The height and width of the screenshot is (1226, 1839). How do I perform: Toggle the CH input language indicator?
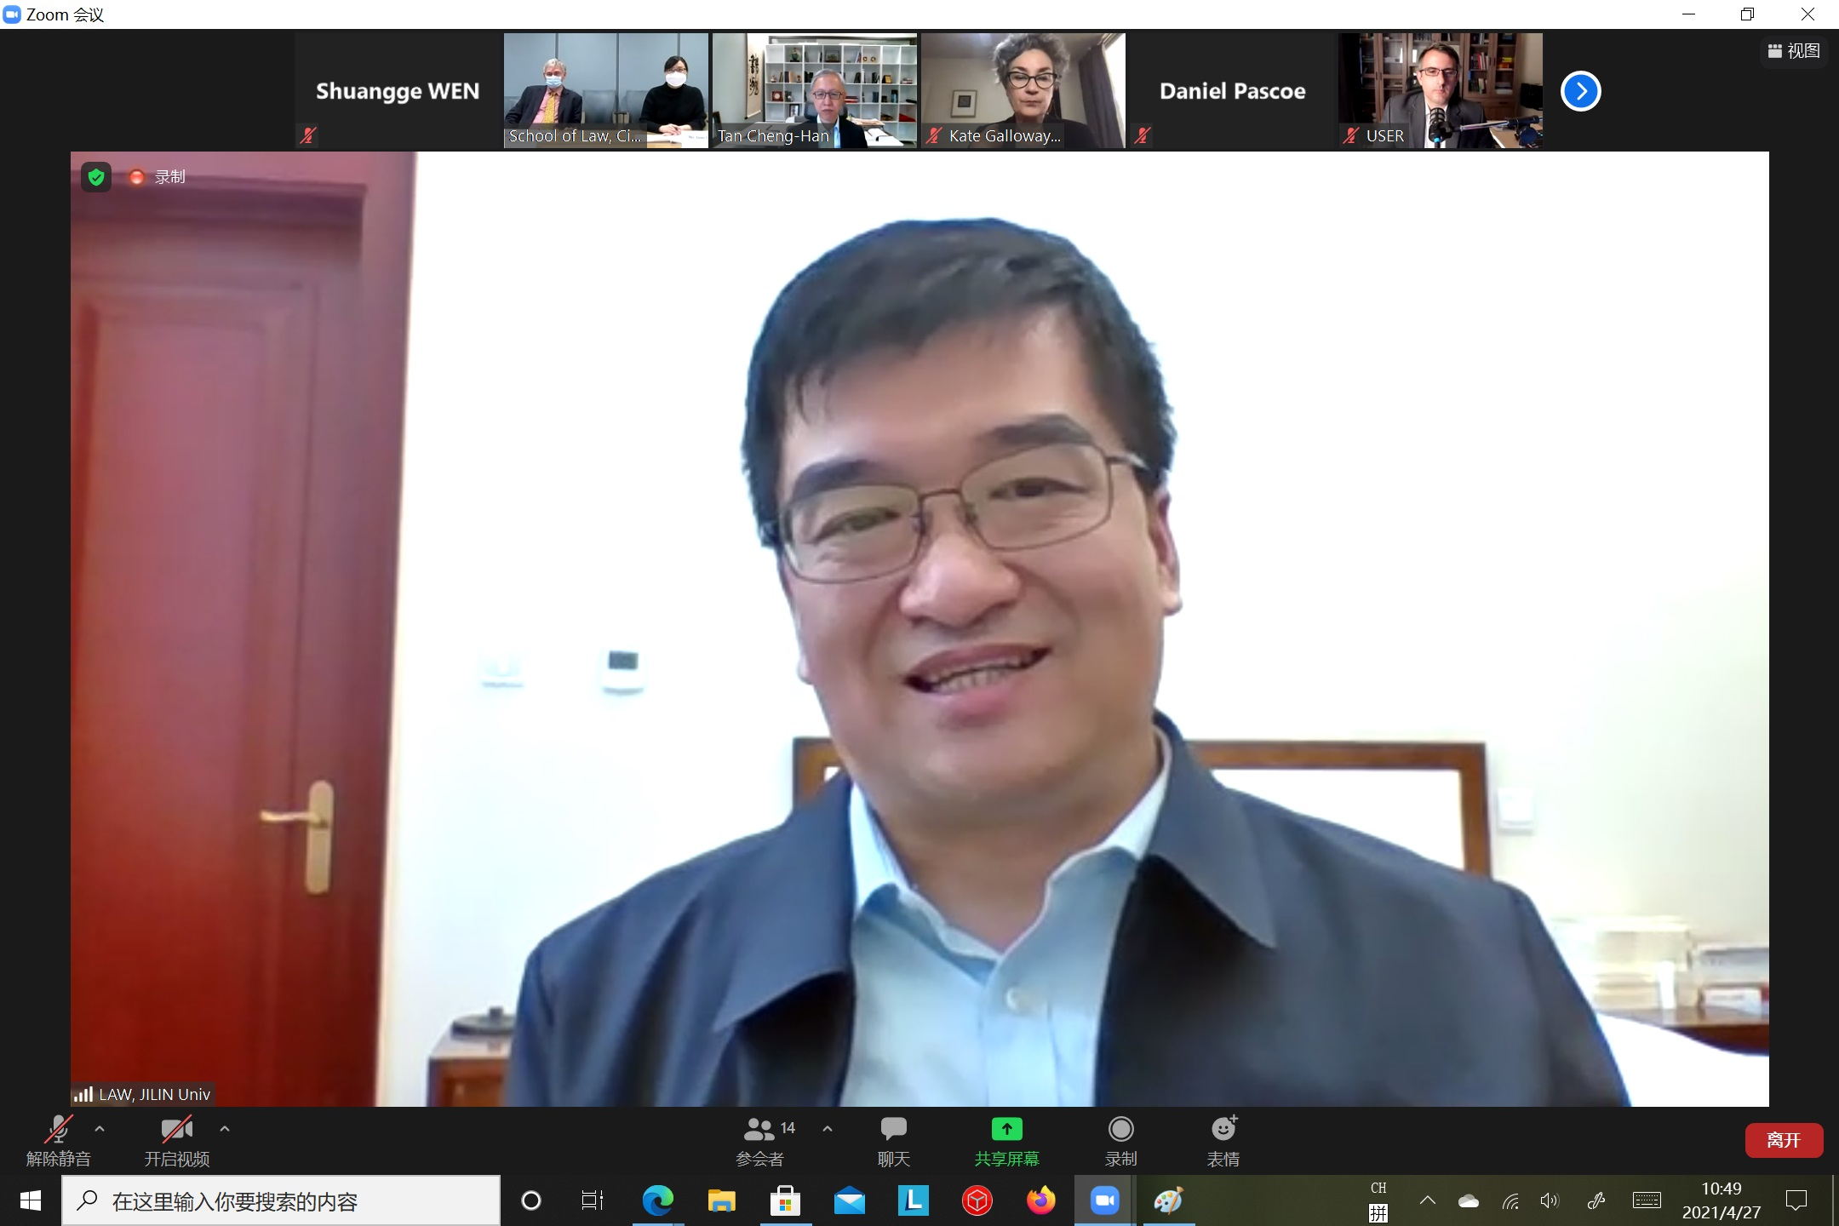pyautogui.click(x=1378, y=1189)
